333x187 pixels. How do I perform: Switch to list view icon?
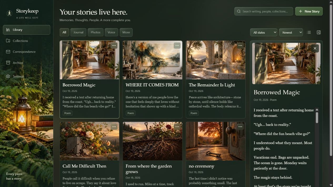309,32
